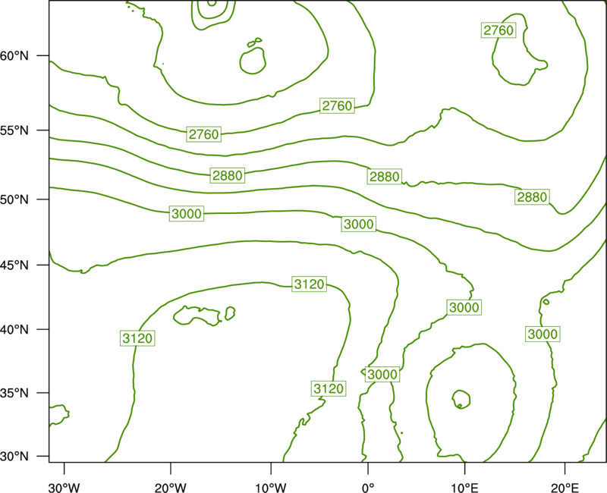The height and width of the screenshot is (493, 607).
Task: Click the 45°N latitude axis label
Action: click(x=14, y=265)
